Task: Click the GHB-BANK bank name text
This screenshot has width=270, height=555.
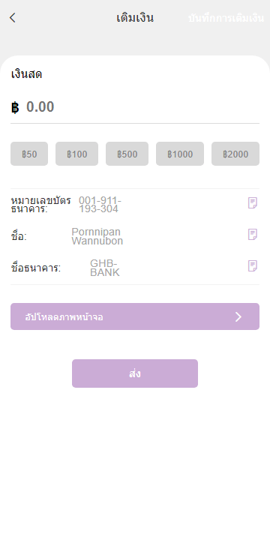Action: click(105, 268)
